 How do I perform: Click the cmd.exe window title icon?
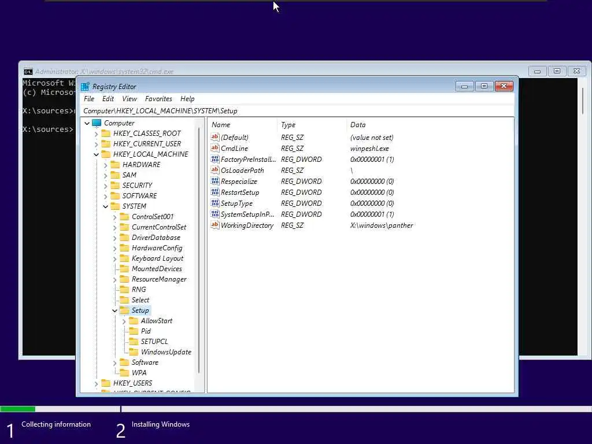click(28, 71)
